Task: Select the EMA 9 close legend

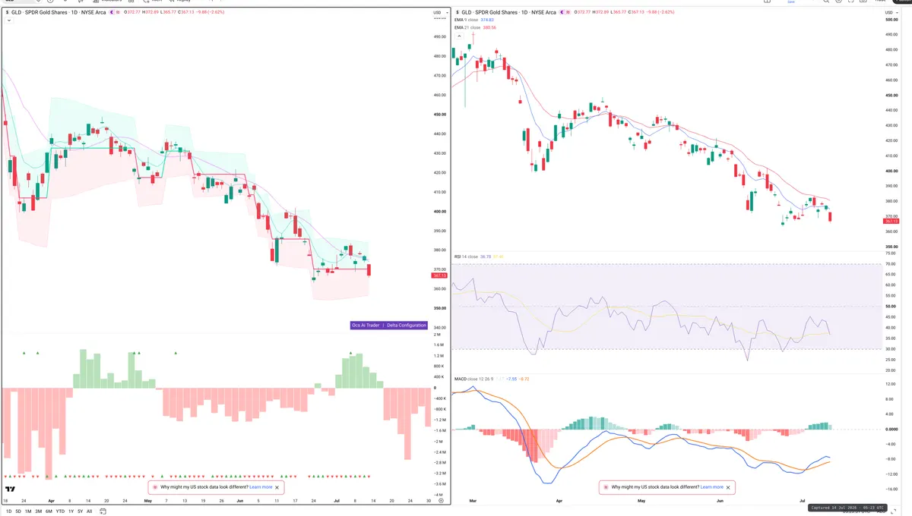Action: [x=468, y=20]
